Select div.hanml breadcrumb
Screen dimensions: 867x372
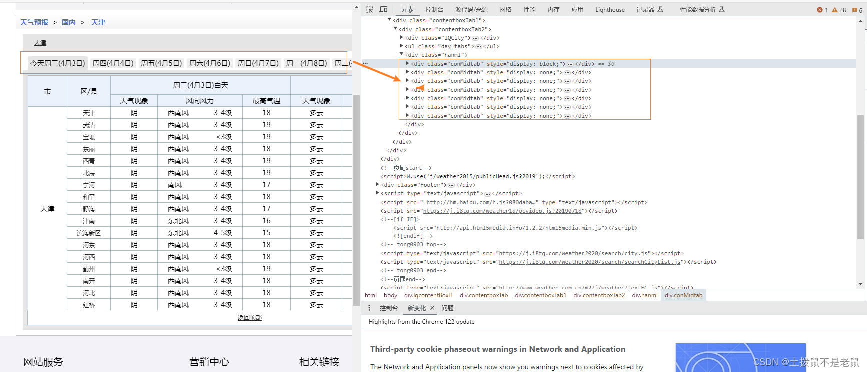(x=645, y=295)
